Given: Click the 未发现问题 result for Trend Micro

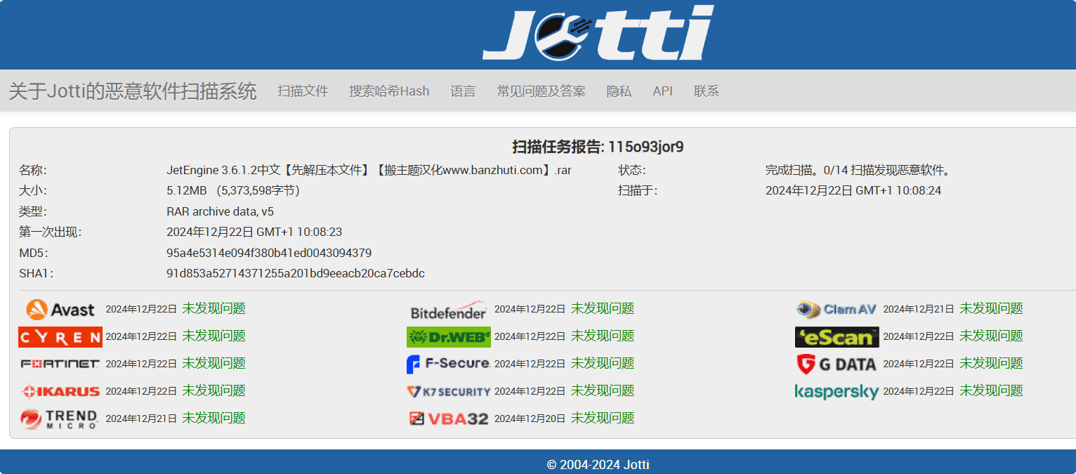Looking at the screenshot, I should 214,418.
